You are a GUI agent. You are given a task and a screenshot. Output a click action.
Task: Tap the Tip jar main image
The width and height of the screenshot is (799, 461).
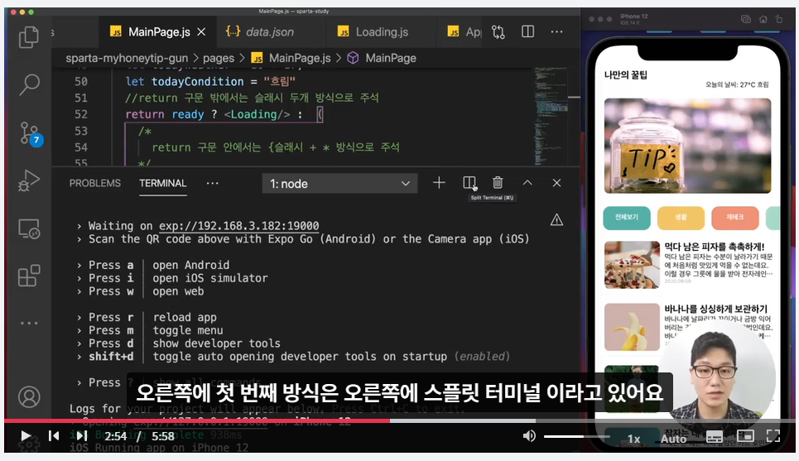pyautogui.click(x=687, y=146)
